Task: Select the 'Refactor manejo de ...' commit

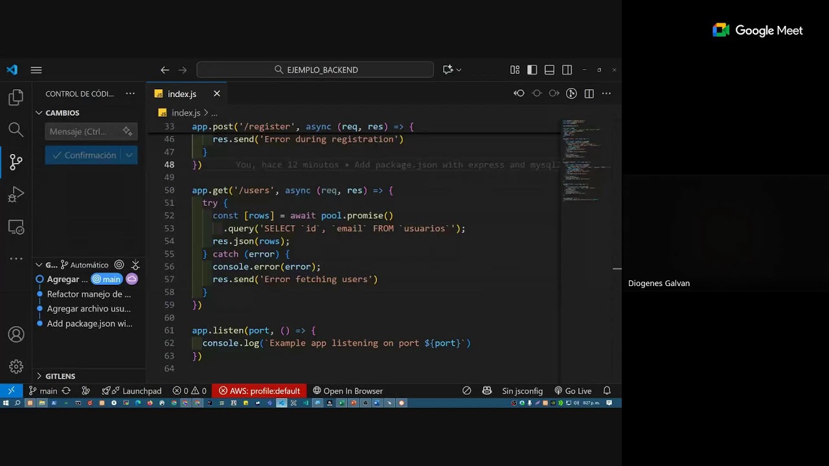Action: [x=89, y=294]
